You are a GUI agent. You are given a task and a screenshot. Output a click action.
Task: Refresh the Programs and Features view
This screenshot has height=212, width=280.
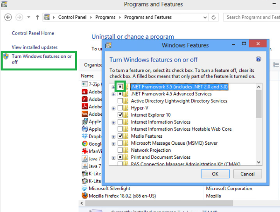(x=213, y=17)
